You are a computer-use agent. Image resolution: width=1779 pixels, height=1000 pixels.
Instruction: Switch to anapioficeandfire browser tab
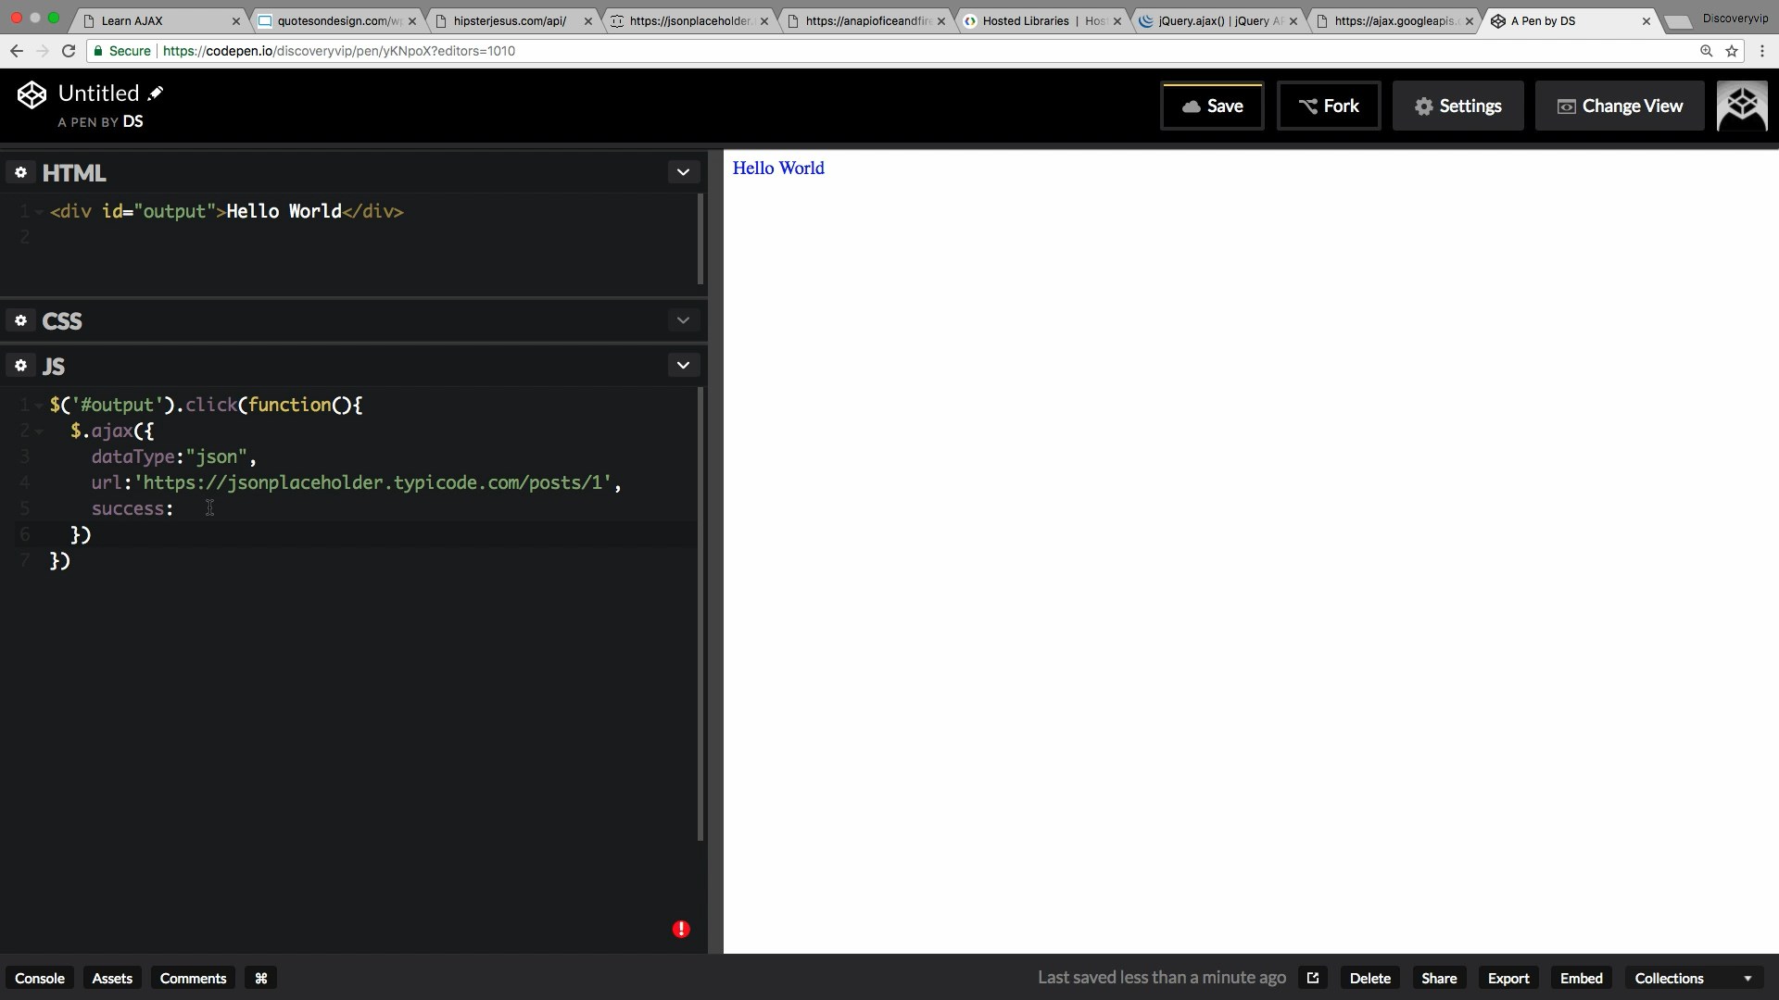[864, 20]
